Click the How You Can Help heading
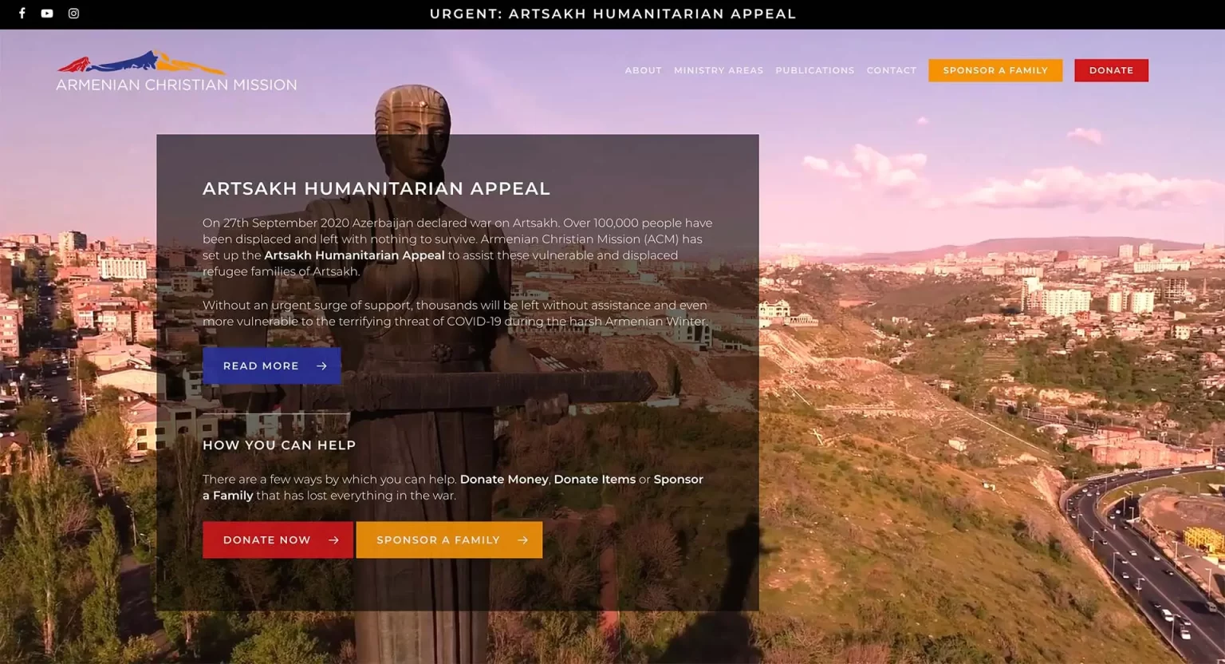 279,445
